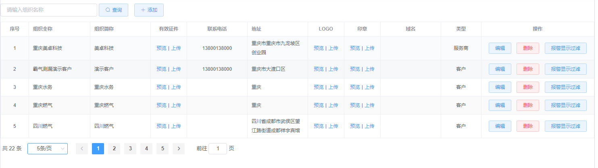Viewport: 598px width, 168px height.
Task: Click the go-to page number input
Action: (218, 149)
